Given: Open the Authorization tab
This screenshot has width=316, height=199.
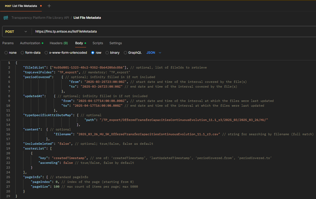Looking at the screenshot, I should coord(30,43).
